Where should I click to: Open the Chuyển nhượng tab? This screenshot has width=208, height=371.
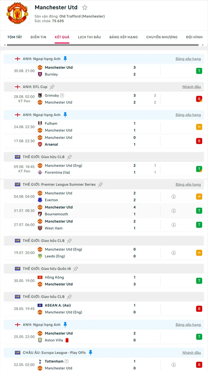[x=162, y=37]
